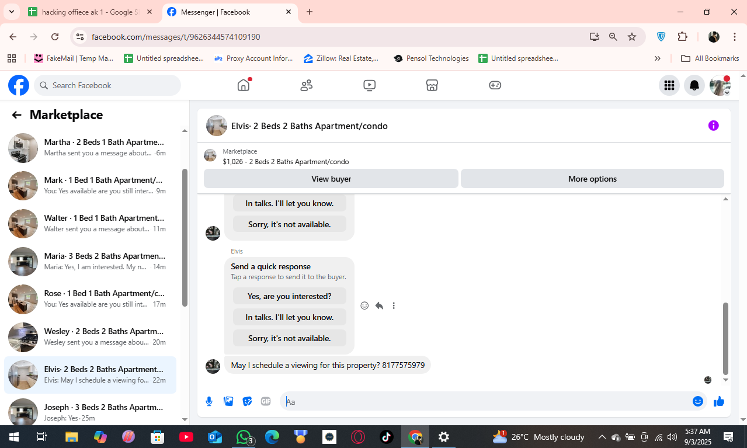Screen dimensions: 747x448
Task: Open emoji picker in message box
Action: point(697,401)
